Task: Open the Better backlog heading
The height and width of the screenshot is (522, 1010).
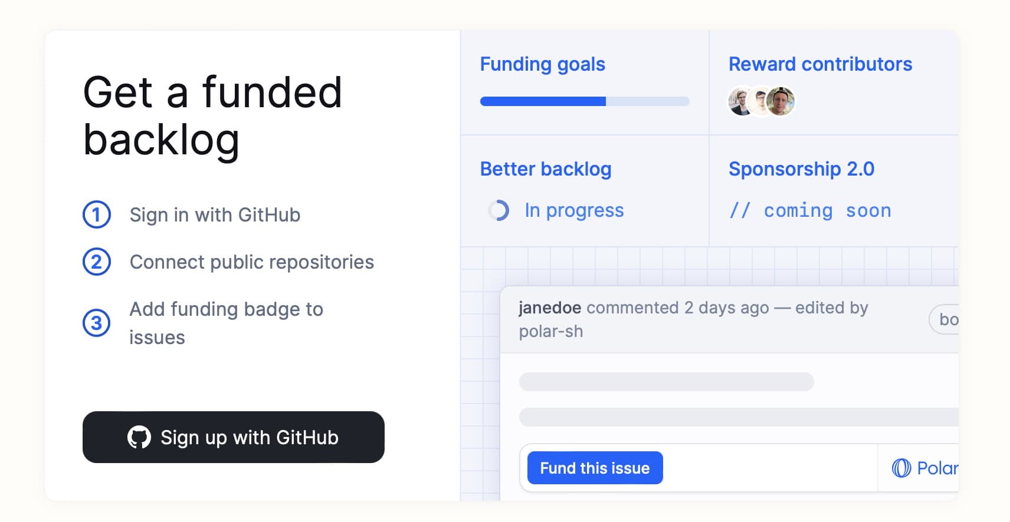Action: coord(546,169)
